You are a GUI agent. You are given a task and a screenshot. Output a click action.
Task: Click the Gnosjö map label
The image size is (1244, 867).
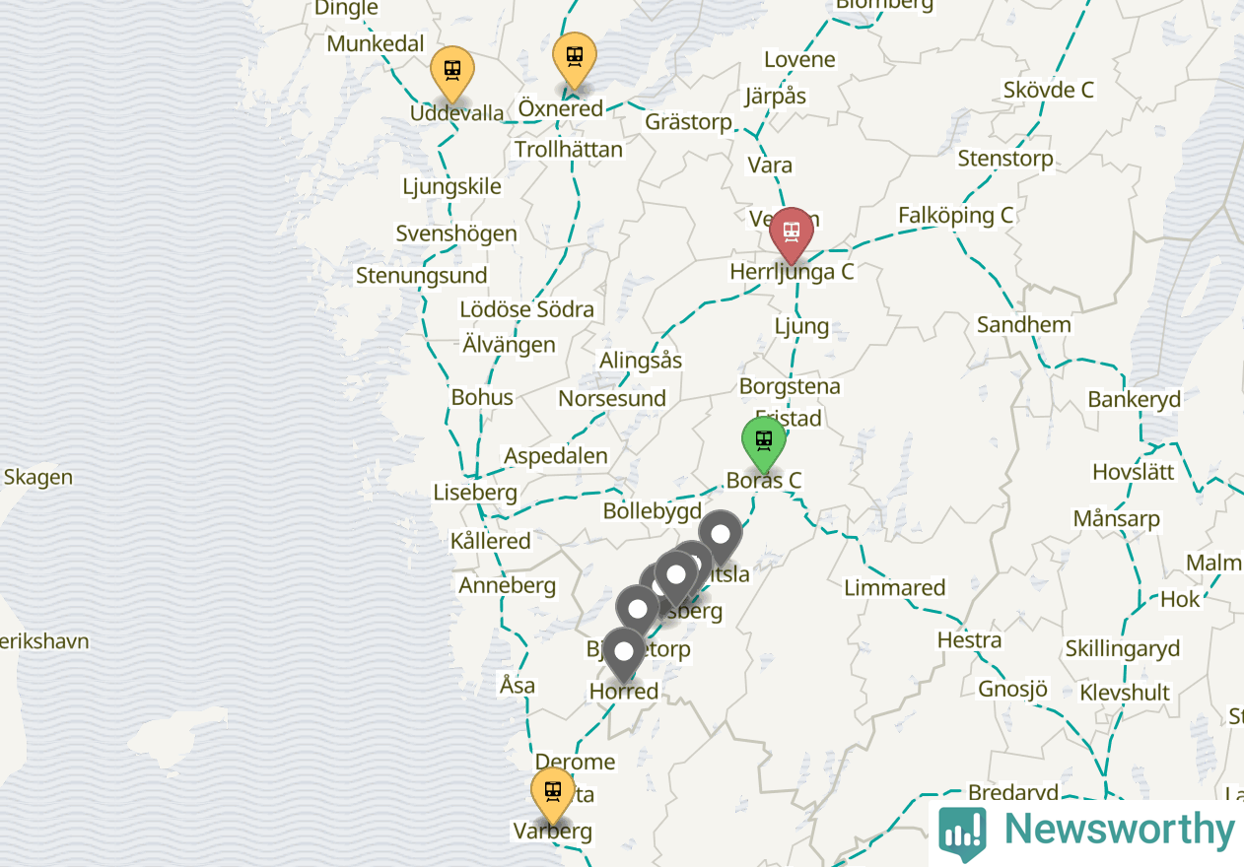1012,689
